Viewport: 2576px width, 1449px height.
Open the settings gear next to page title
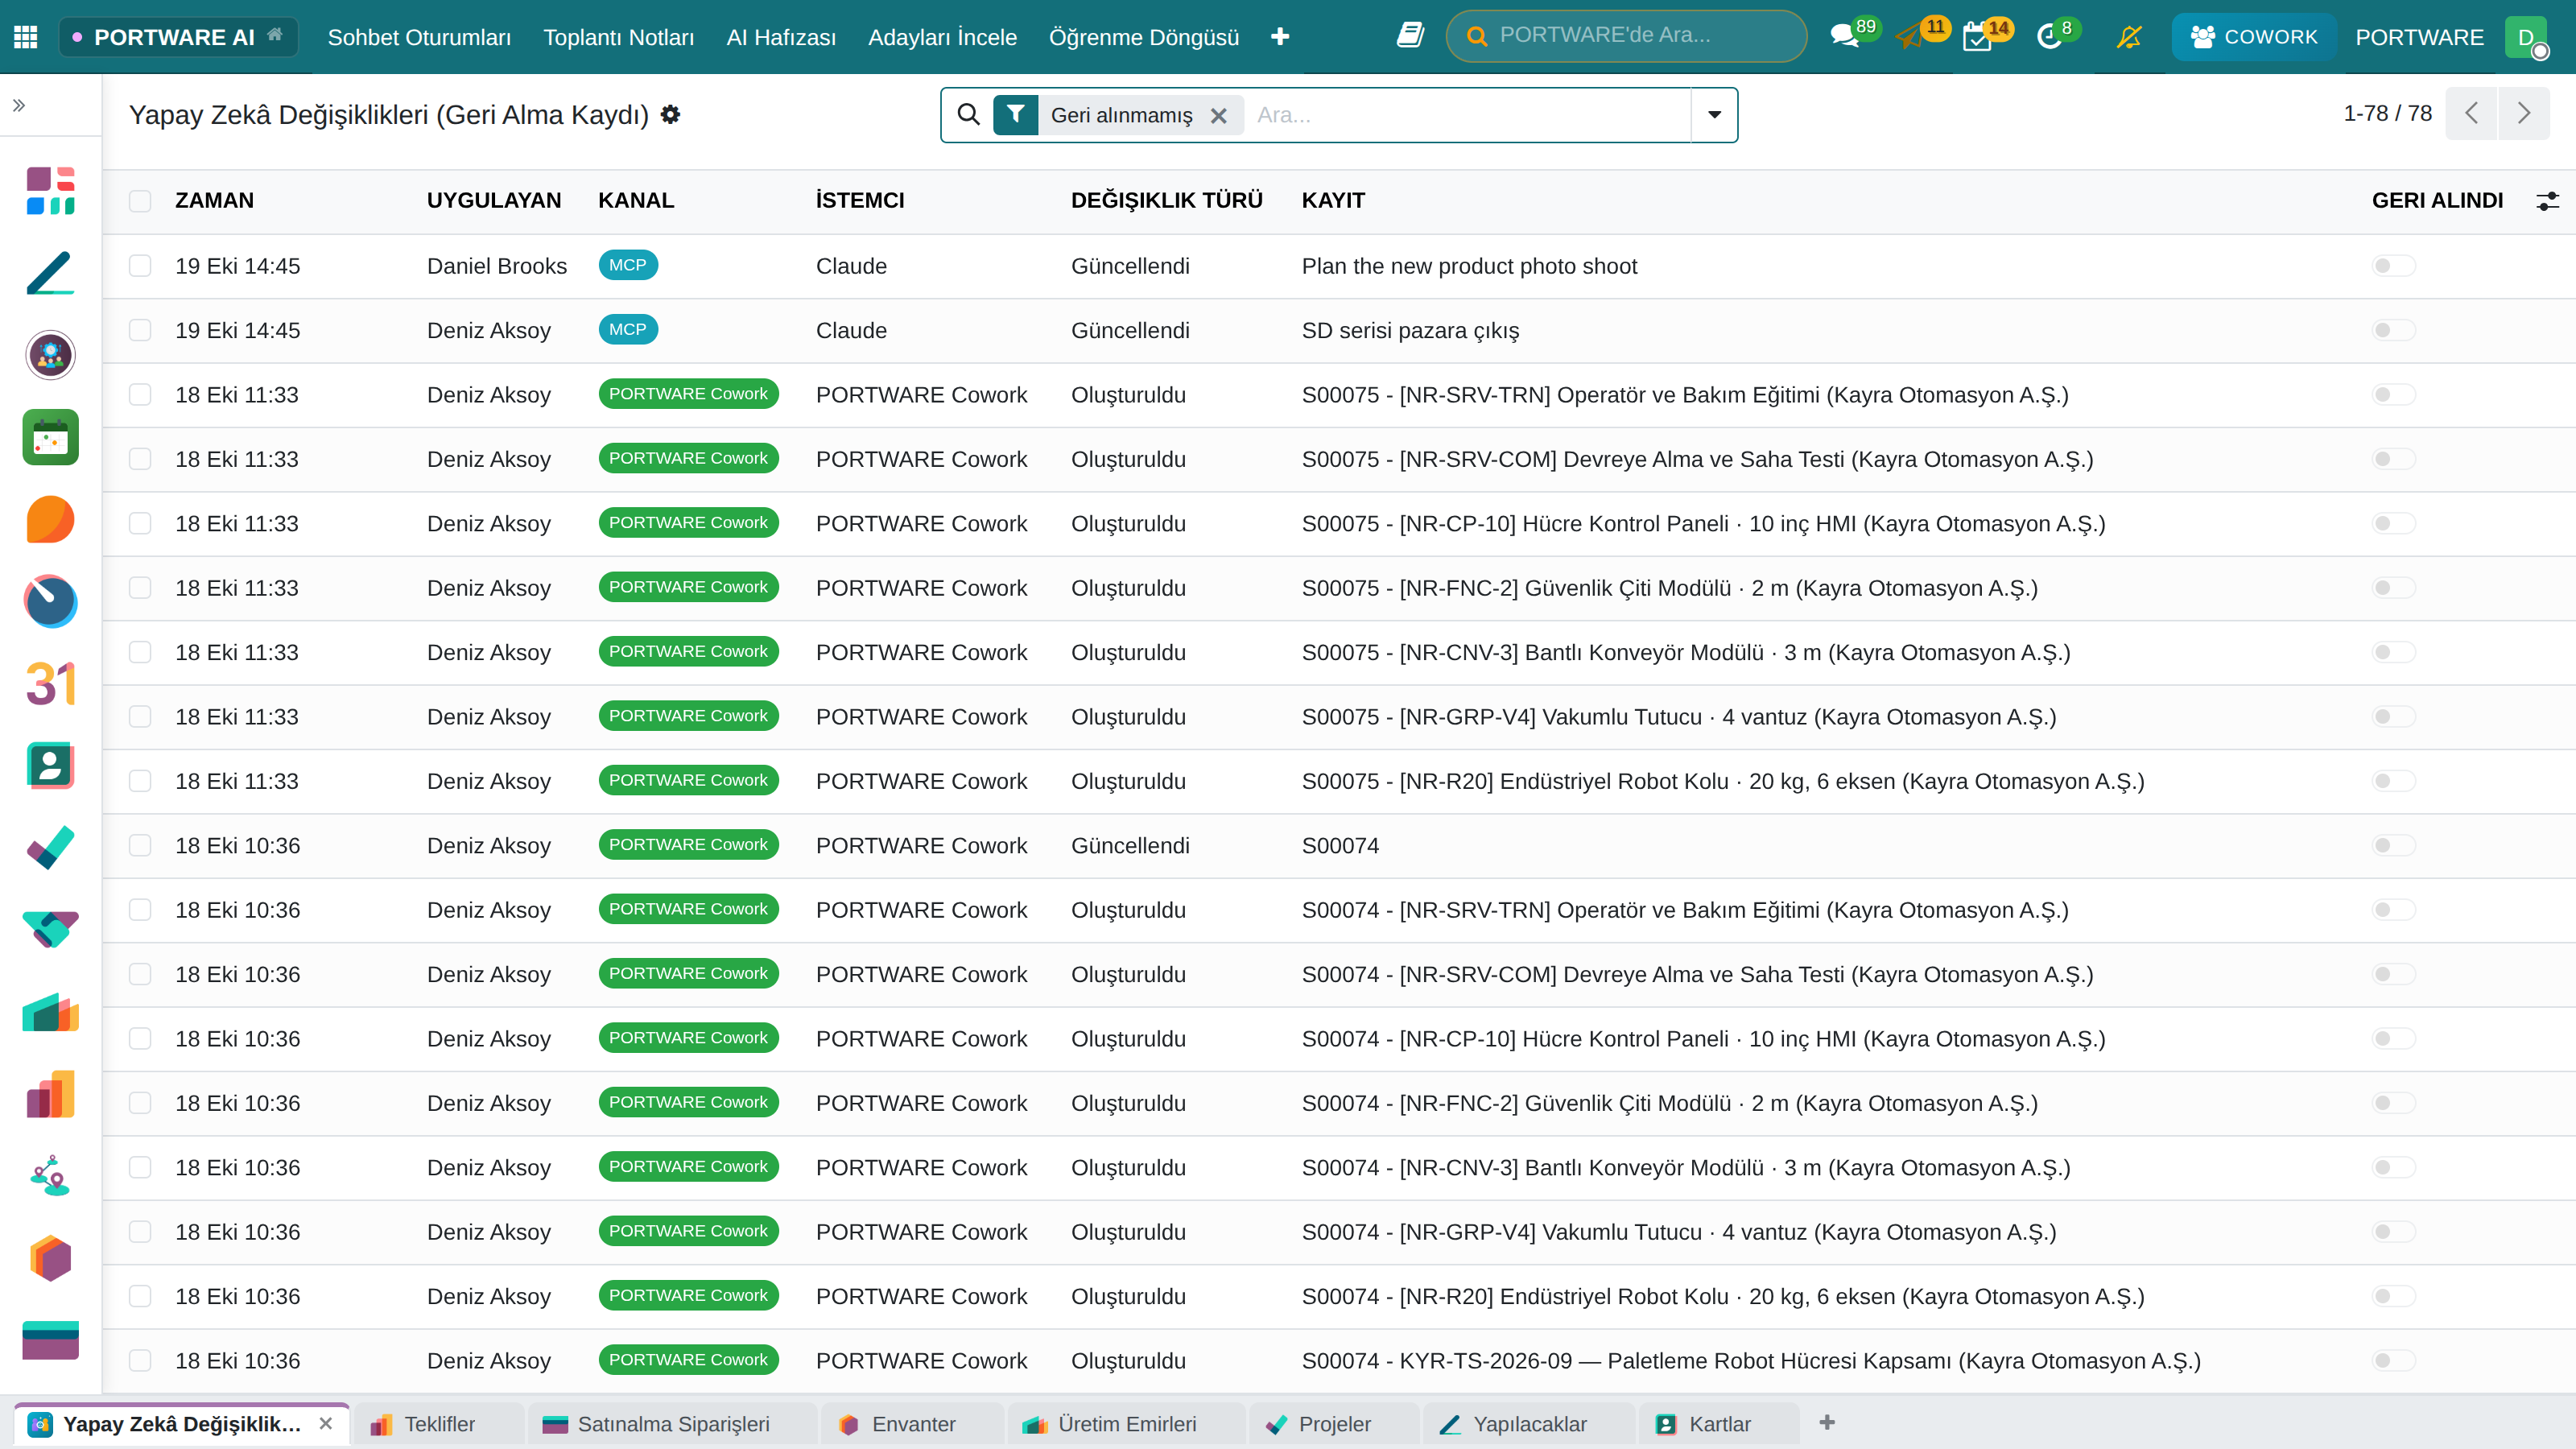point(671,115)
